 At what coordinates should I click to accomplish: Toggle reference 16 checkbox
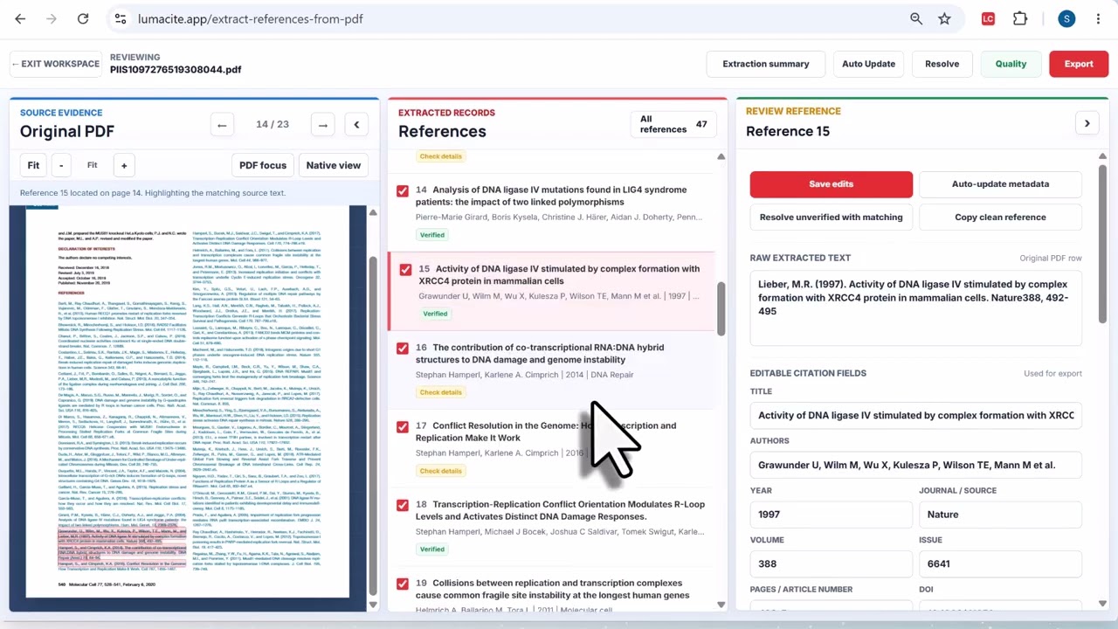click(403, 349)
